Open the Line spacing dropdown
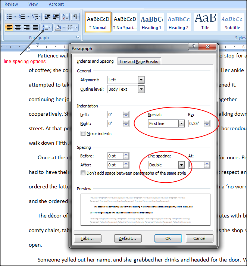 click(181, 165)
